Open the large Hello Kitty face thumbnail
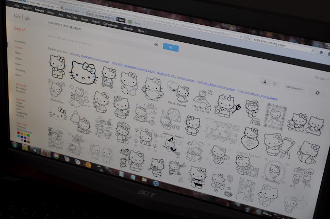Image resolution: width=330 pixels, height=219 pixels. (x=84, y=72)
